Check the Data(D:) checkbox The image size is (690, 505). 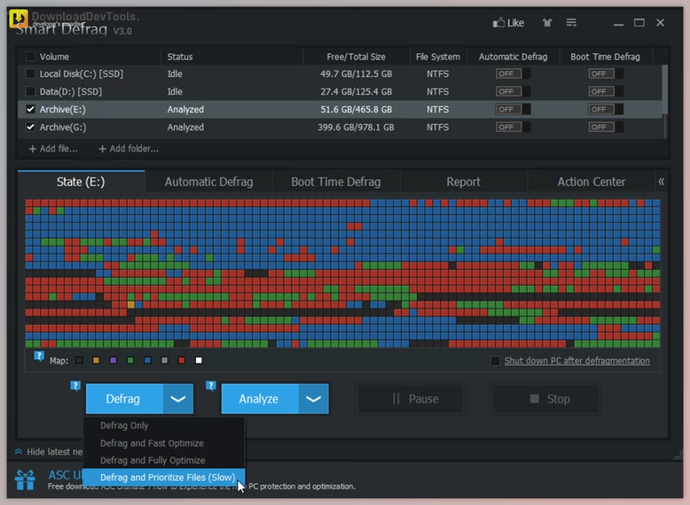pos(31,91)
